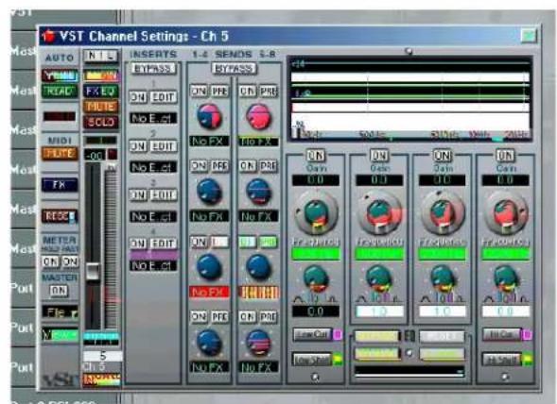This screenshot has height=404, width=557.
Task: Click first EQ band Q knob
Action: tap(316, 279)
